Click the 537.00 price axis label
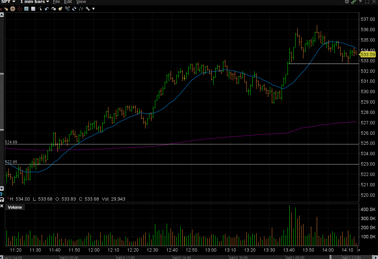The width and height of the screenshot is (378, 259). point(368,19)
